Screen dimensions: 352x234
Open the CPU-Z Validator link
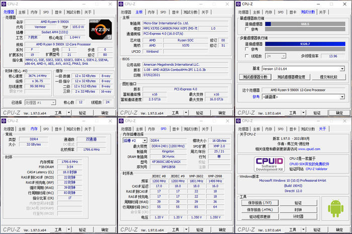[316, 169]
